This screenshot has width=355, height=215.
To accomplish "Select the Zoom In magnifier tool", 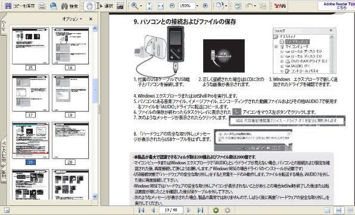I will 135,6.
